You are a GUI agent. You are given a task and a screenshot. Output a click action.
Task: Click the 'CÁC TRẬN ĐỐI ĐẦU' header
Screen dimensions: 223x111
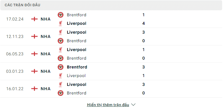point(22,5)
